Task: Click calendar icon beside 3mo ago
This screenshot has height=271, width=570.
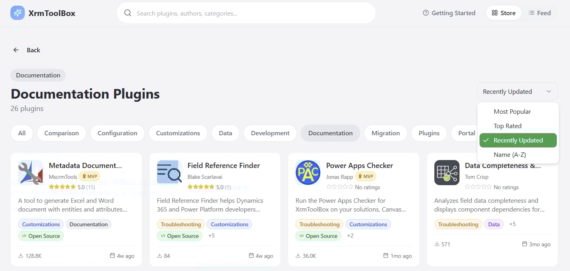Action: [525, 244]
